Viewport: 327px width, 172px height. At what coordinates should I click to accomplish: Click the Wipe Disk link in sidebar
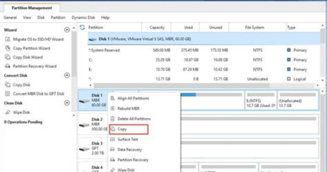[x=21, y=113]
